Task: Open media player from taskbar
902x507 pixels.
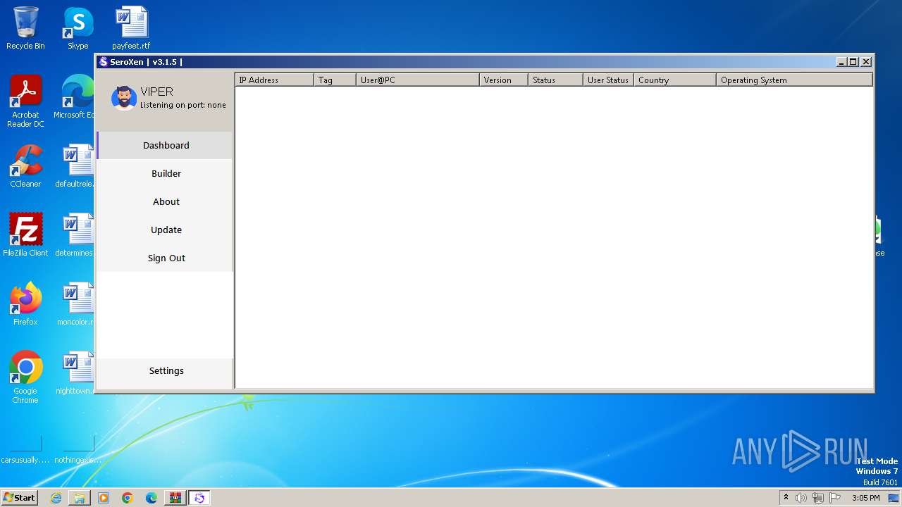Action: [104, 498]
